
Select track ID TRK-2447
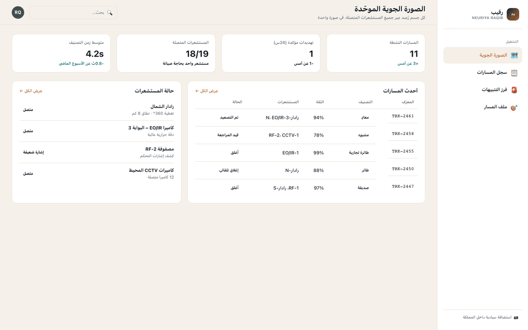coord(403,186)
